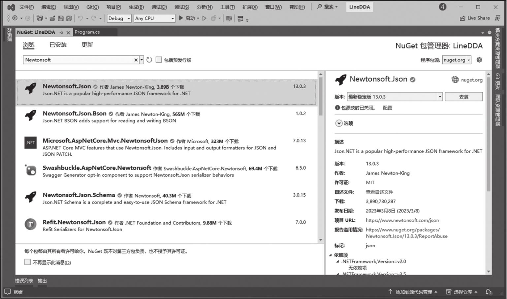507x299 pixels.
Task: Open the https://www.newtonsoft.com/json project URL
Action: pyautogui.click(x=402, y=220)
